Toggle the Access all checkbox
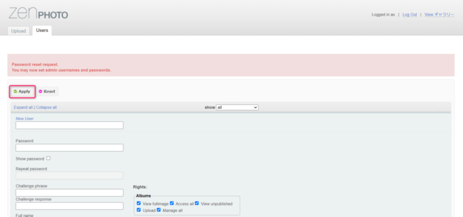This screenshot has width=463, height=217. coord(172,204)
